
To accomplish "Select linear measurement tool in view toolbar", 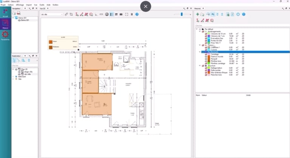I will (82, 14).
